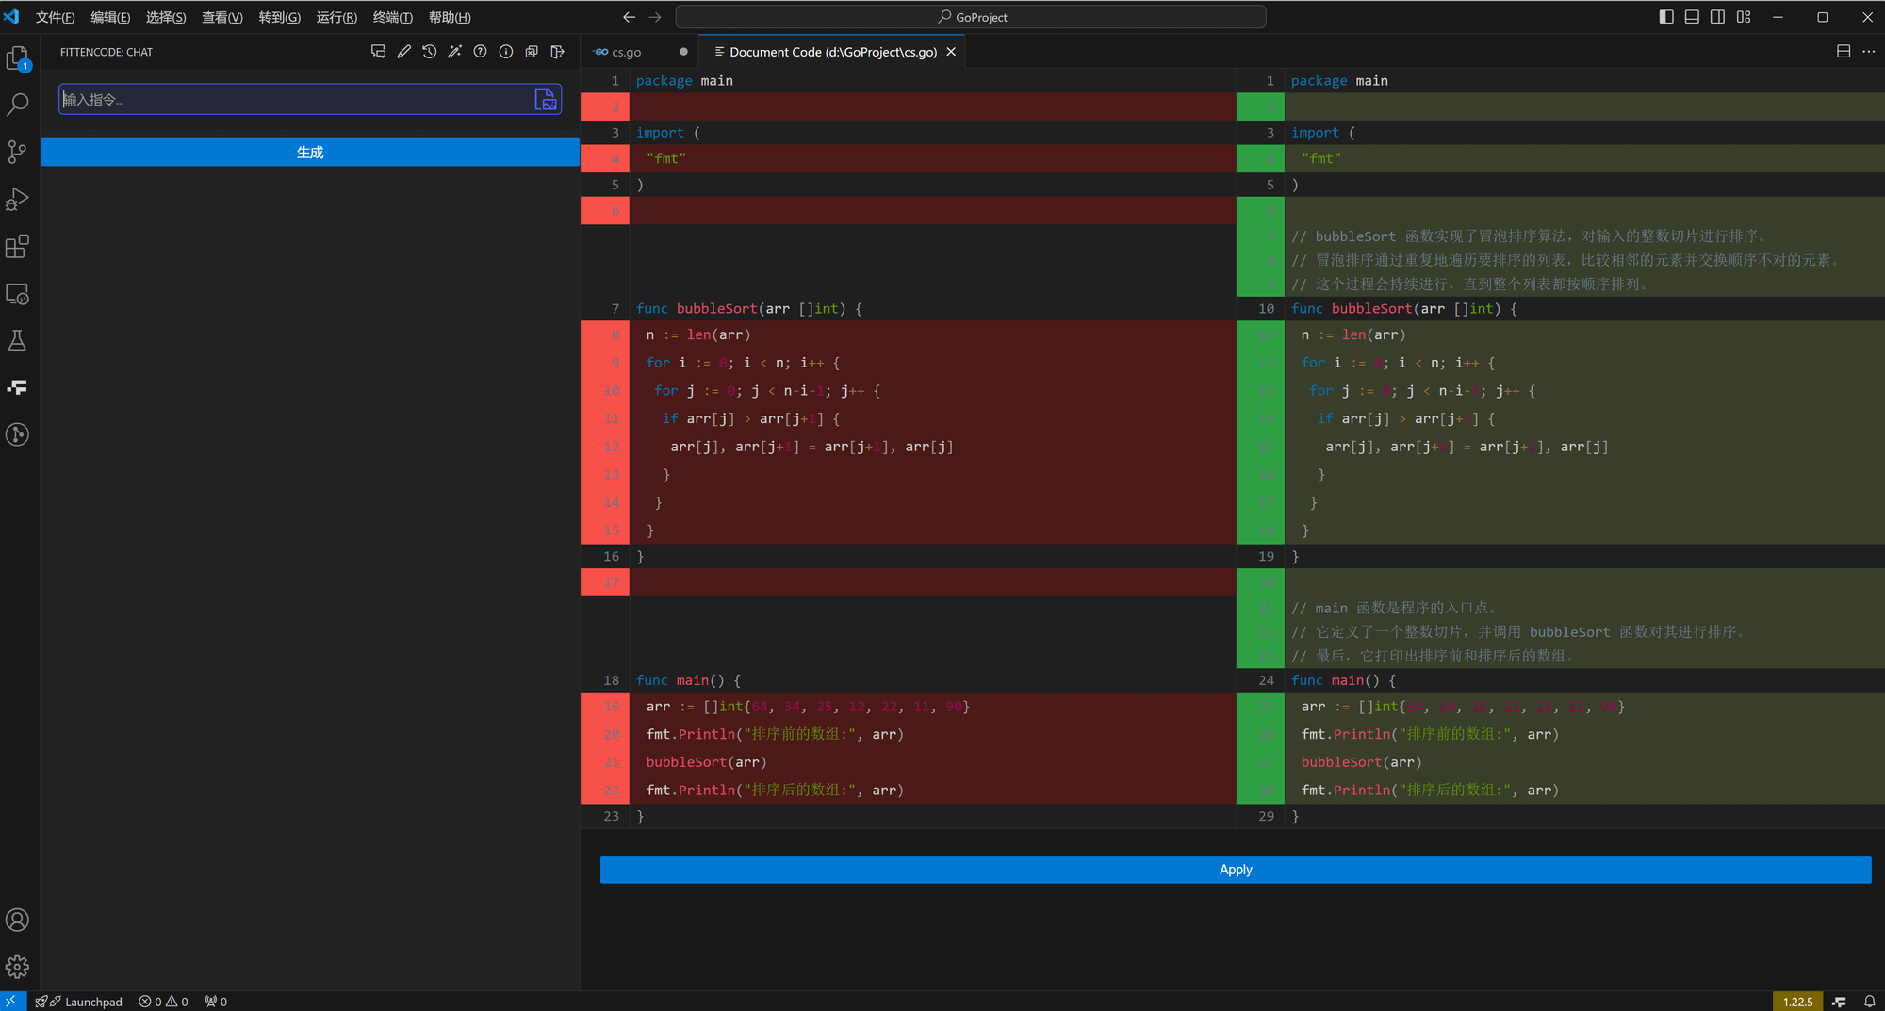The width and height of the screenshot is (1885, 1011).
Task: Open the editor More Actions ellipsis menu
Action: [x=1869, y=52]
